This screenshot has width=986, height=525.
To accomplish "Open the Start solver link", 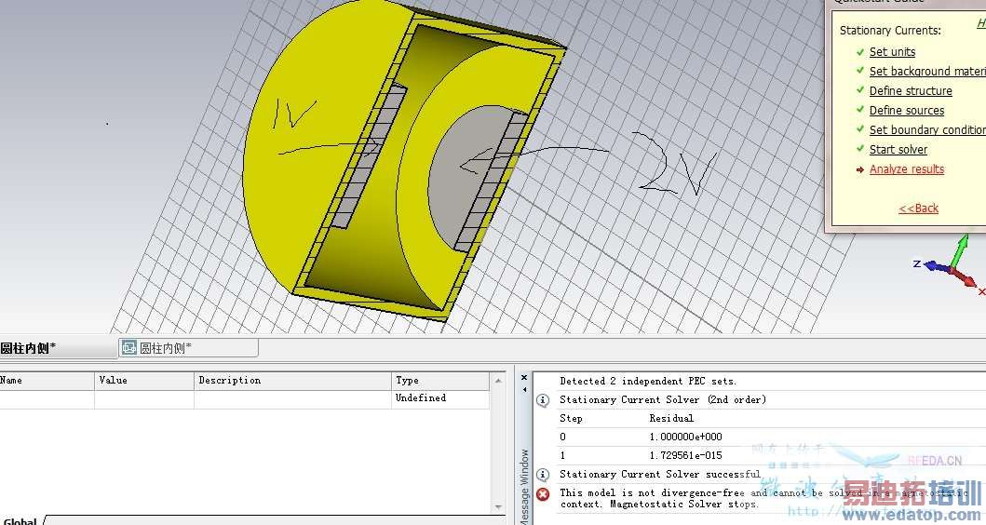I will point(898,150).
